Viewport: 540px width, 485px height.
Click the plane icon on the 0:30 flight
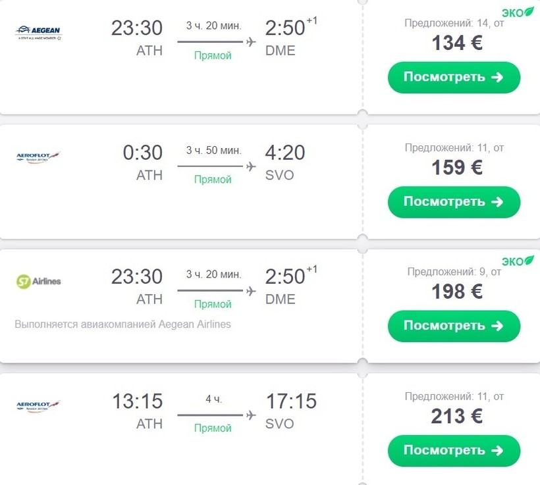click(250, 166)
